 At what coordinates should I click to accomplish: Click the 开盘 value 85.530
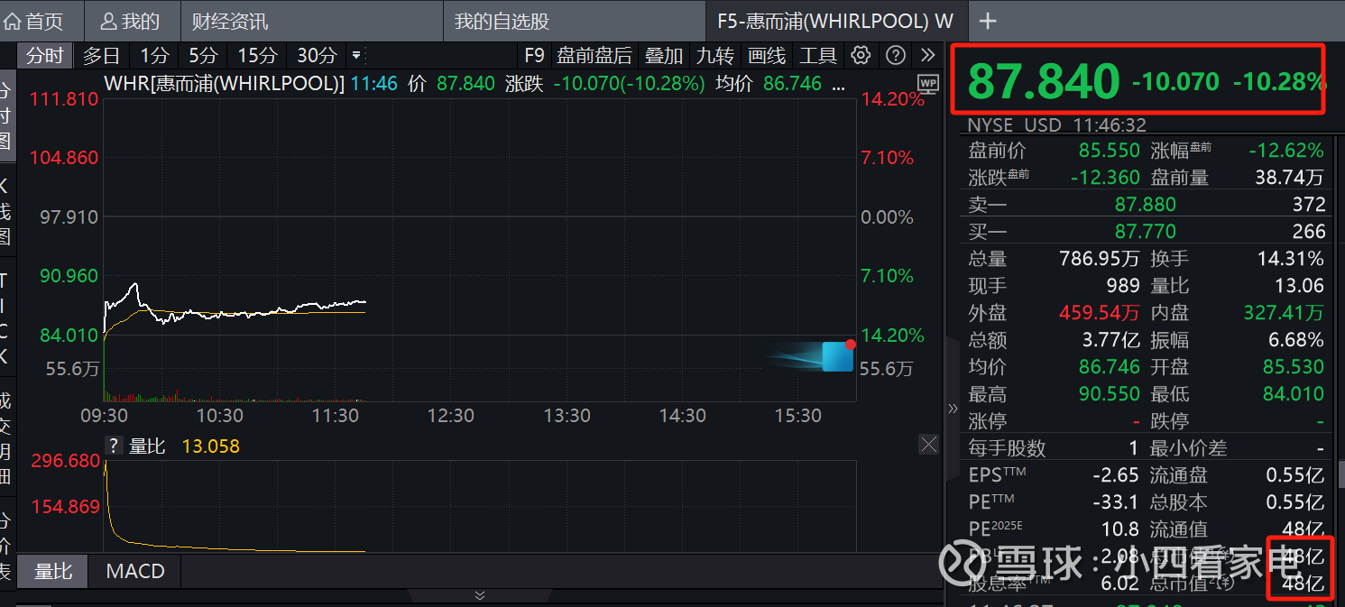click(x=1294, y=367)
